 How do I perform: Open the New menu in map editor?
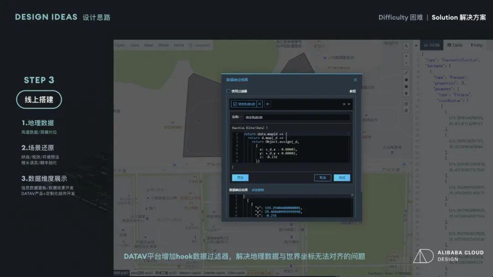[x=148, y=45]
